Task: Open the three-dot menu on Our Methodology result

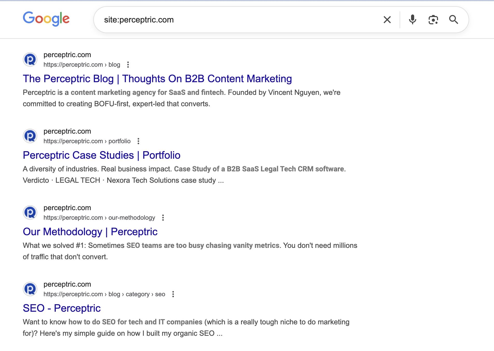Action: click(163, 218)
